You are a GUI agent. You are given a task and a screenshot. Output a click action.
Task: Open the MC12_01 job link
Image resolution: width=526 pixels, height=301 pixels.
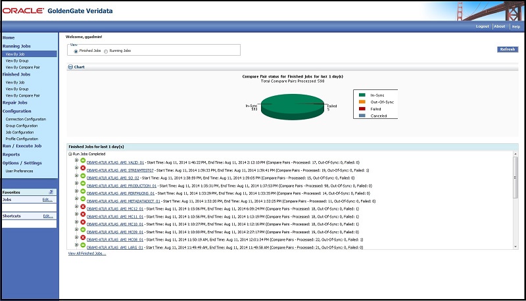click(x=115, y=209)
